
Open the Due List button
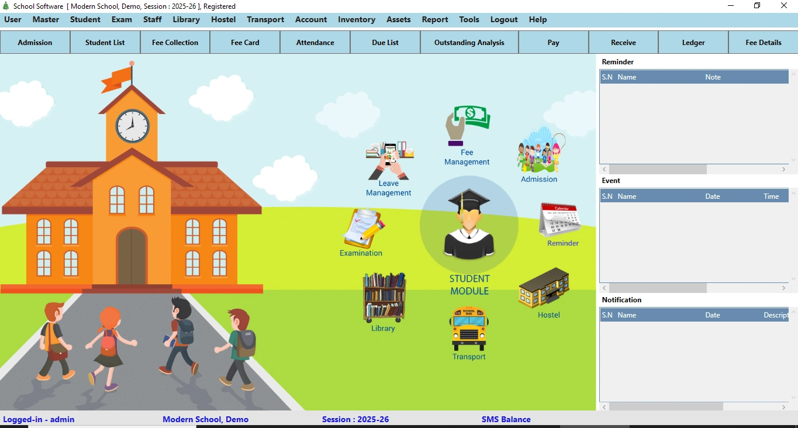pos(385,42)
